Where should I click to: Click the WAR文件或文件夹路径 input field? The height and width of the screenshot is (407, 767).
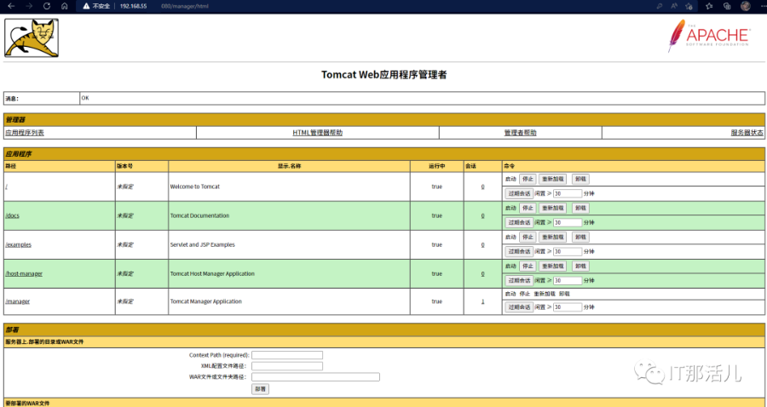coord(315,376)
